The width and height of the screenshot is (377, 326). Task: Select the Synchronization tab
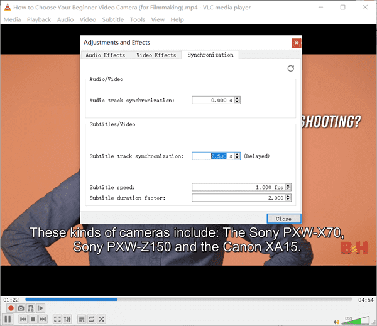click(x=210, y=55)
